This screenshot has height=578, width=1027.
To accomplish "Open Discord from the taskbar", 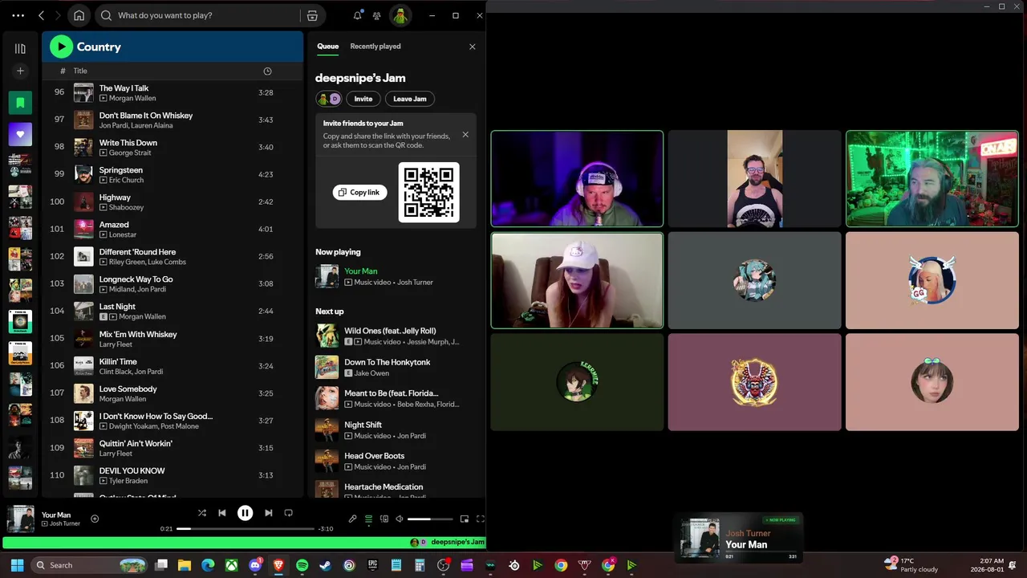I will click(x=255, y=565).
